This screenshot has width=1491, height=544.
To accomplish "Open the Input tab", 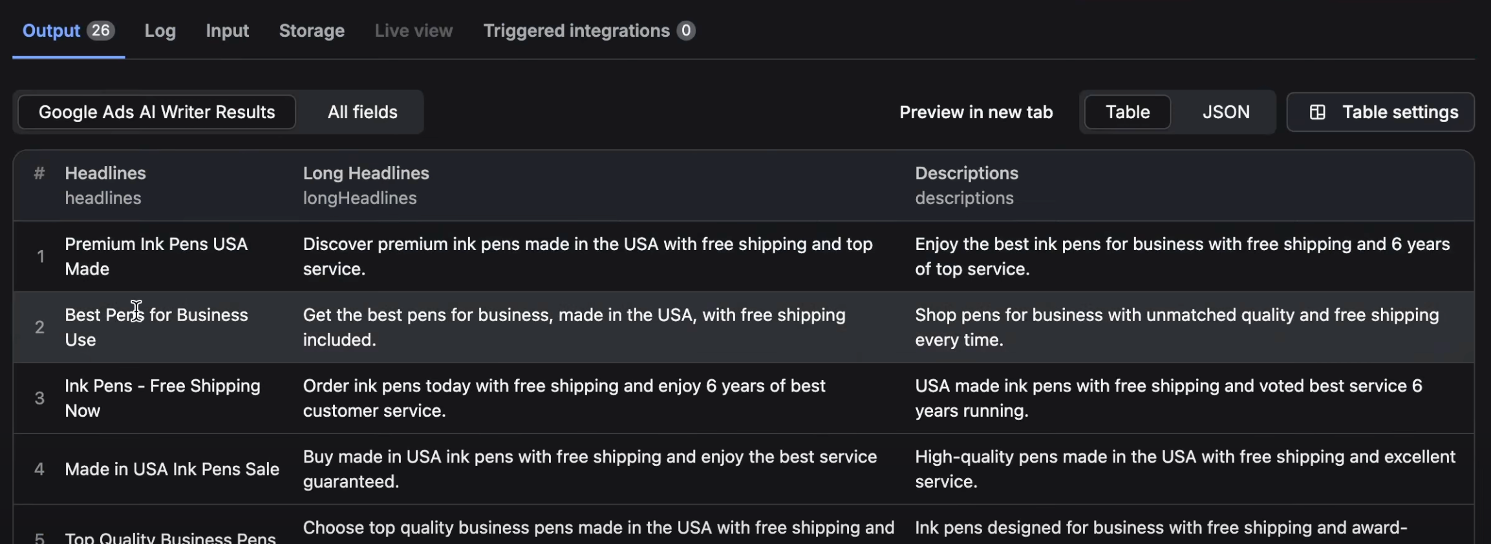I will [227, 31].
